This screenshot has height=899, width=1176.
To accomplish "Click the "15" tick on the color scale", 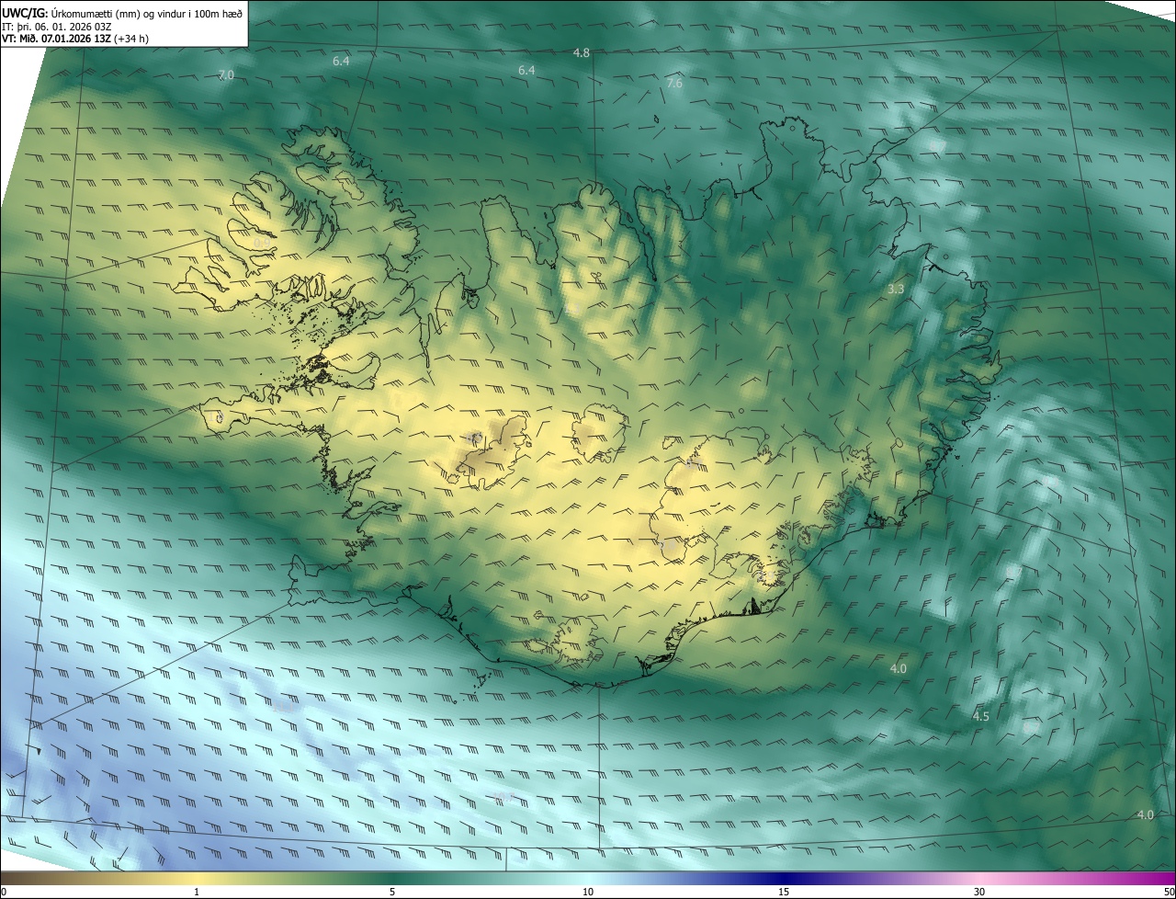I will coord(784,892).
